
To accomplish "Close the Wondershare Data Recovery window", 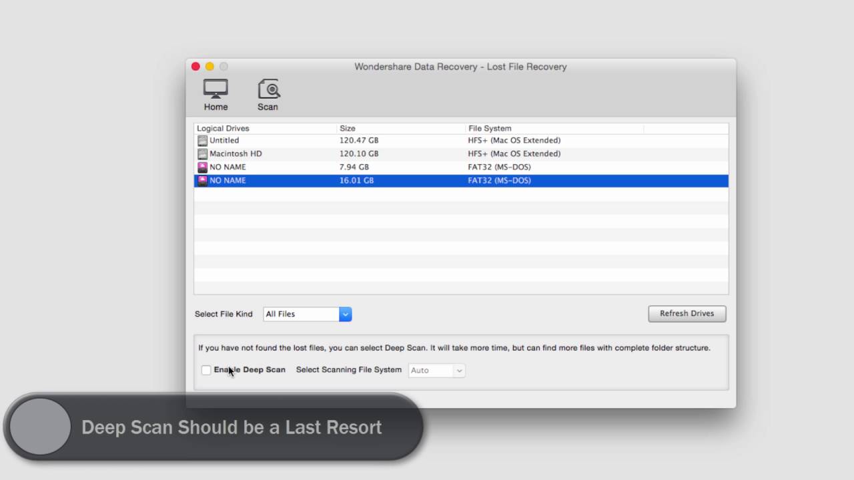I will [x=195, y=67].
